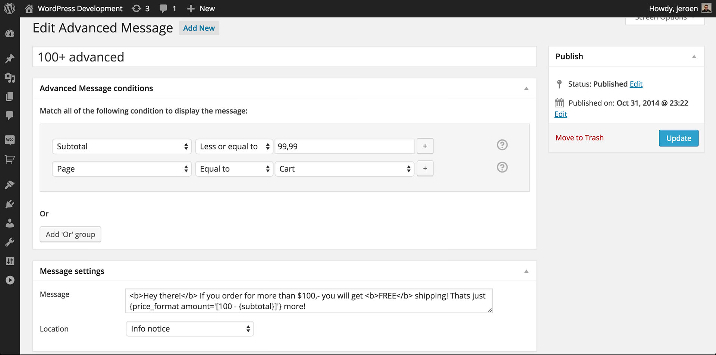Open the Users sidebar icon

pos(10,223)
